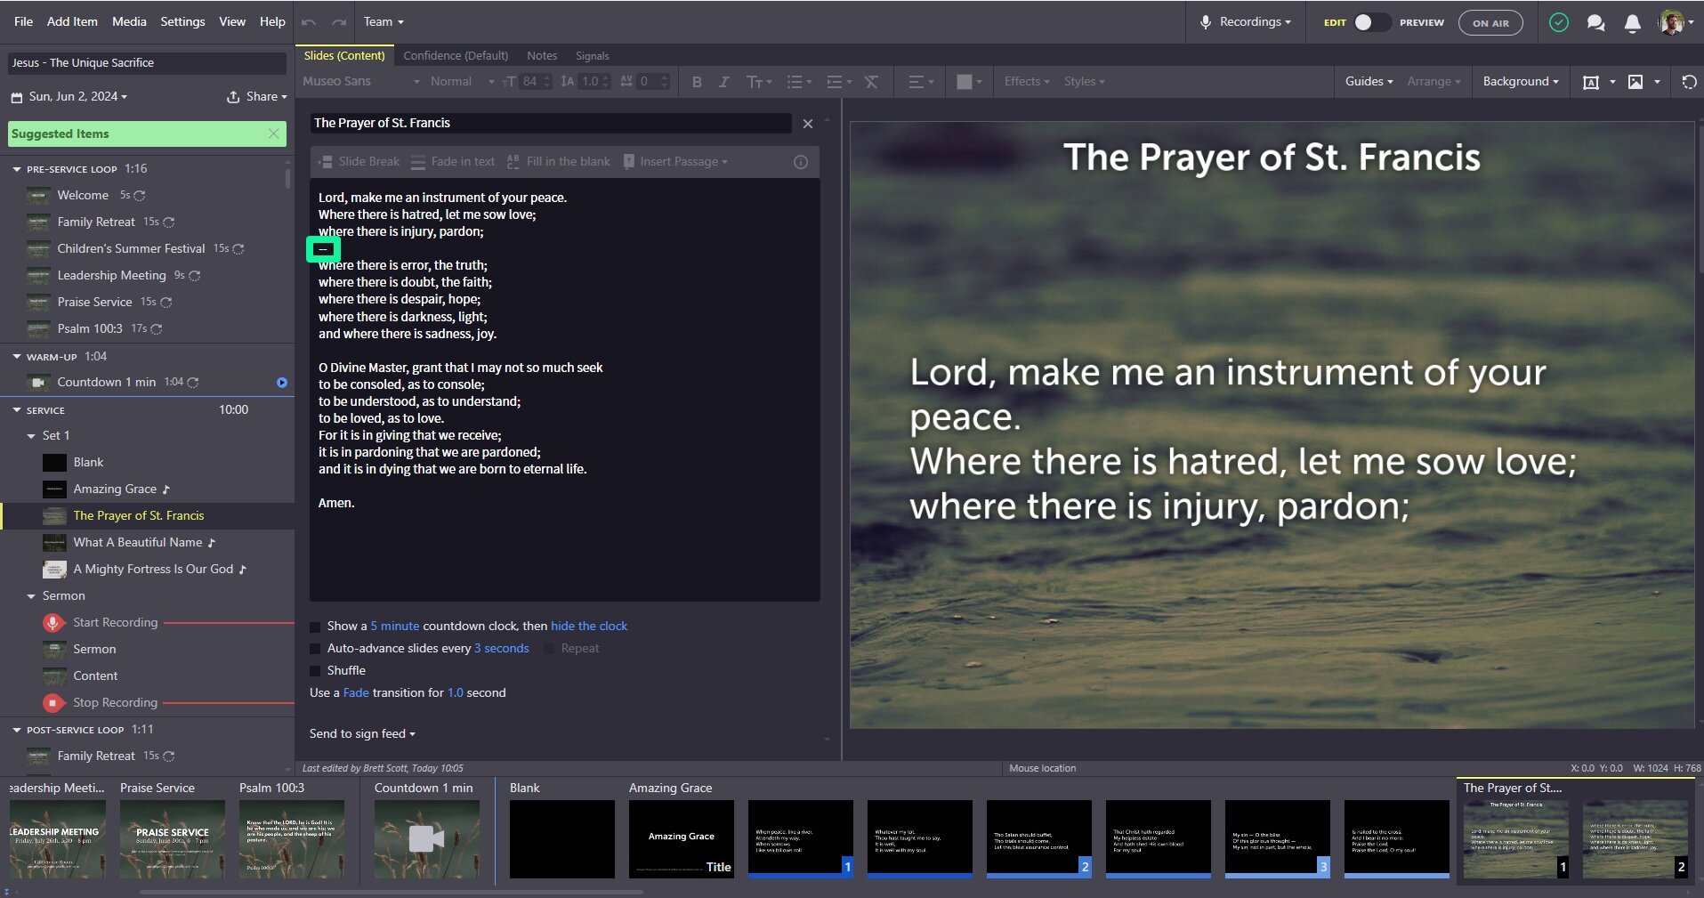The height and width of the screenshot is (898, 1704).
Task: Enable the Shuffle checkbox
Action: tap(315, 671)
